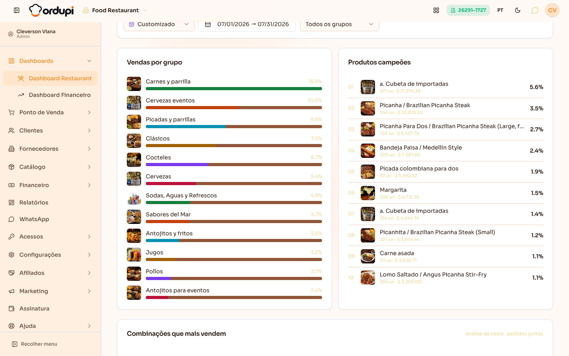This screenshot has width=569, height=356.
Task: Click the Carne asada product thumbnail
Action: click(368, 256)
